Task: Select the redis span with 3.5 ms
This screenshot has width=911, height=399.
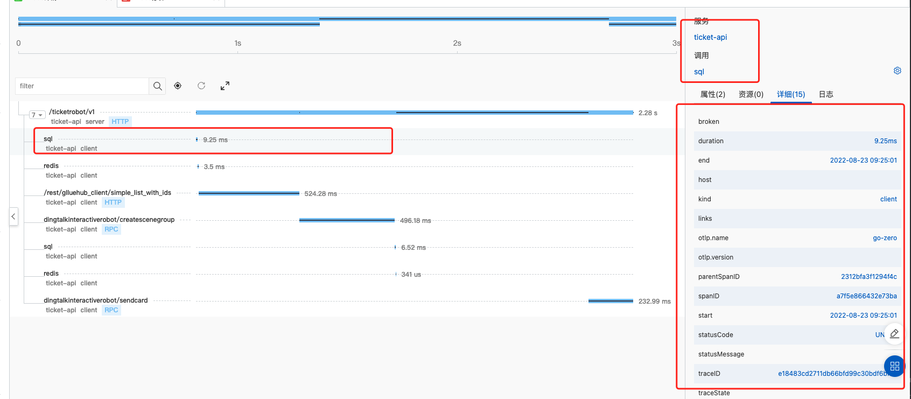Action: click(51, 166)
